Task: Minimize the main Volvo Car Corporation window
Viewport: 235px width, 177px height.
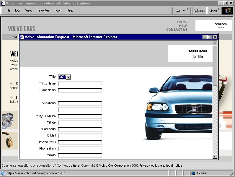Action: tap(221, 3)
